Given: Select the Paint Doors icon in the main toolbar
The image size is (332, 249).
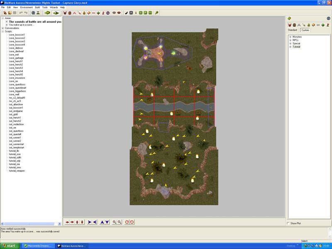Looking at the screenshot, I should coord(70,13).
